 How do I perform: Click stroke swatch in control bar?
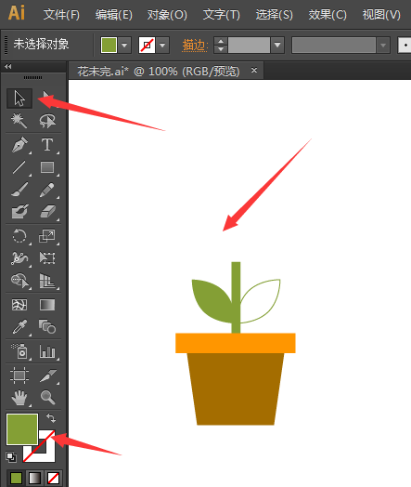tap(147, 46)
